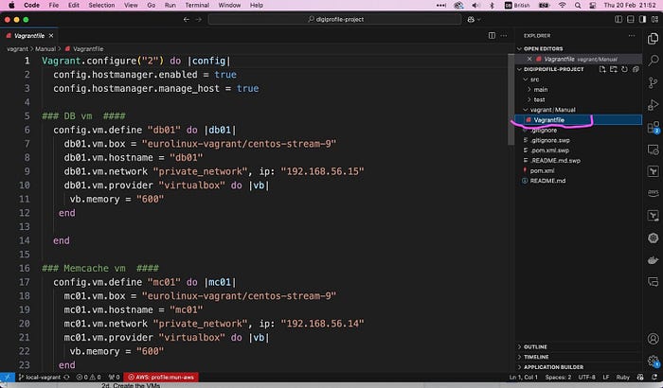Image resolution: width=663 pixels, height=388 pixels.
Task: Open the Terminal menu
Action: pyautogui.click(x=197, y=5)
